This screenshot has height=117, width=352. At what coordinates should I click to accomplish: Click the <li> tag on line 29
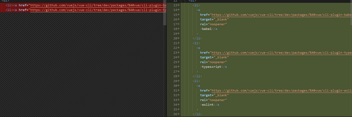(196, 81)
